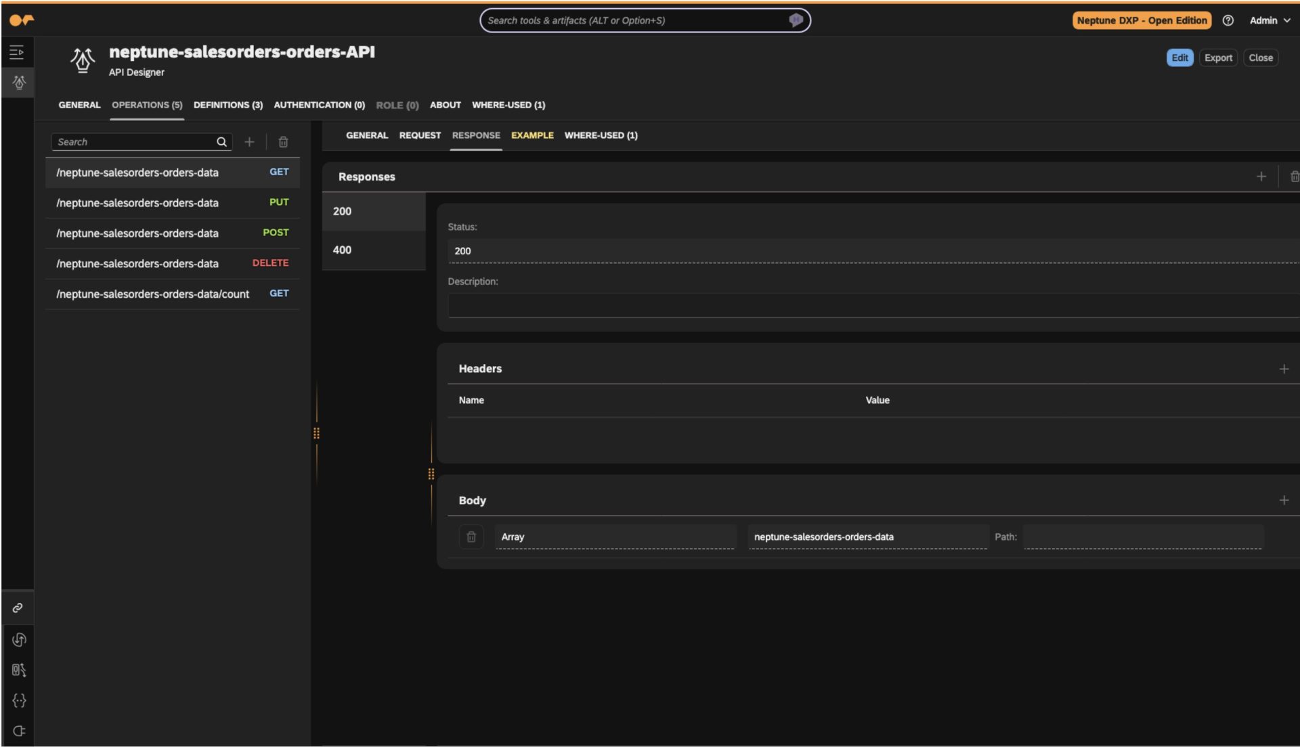Toggle the sidebar menu collapse icon

coord(17,52)
